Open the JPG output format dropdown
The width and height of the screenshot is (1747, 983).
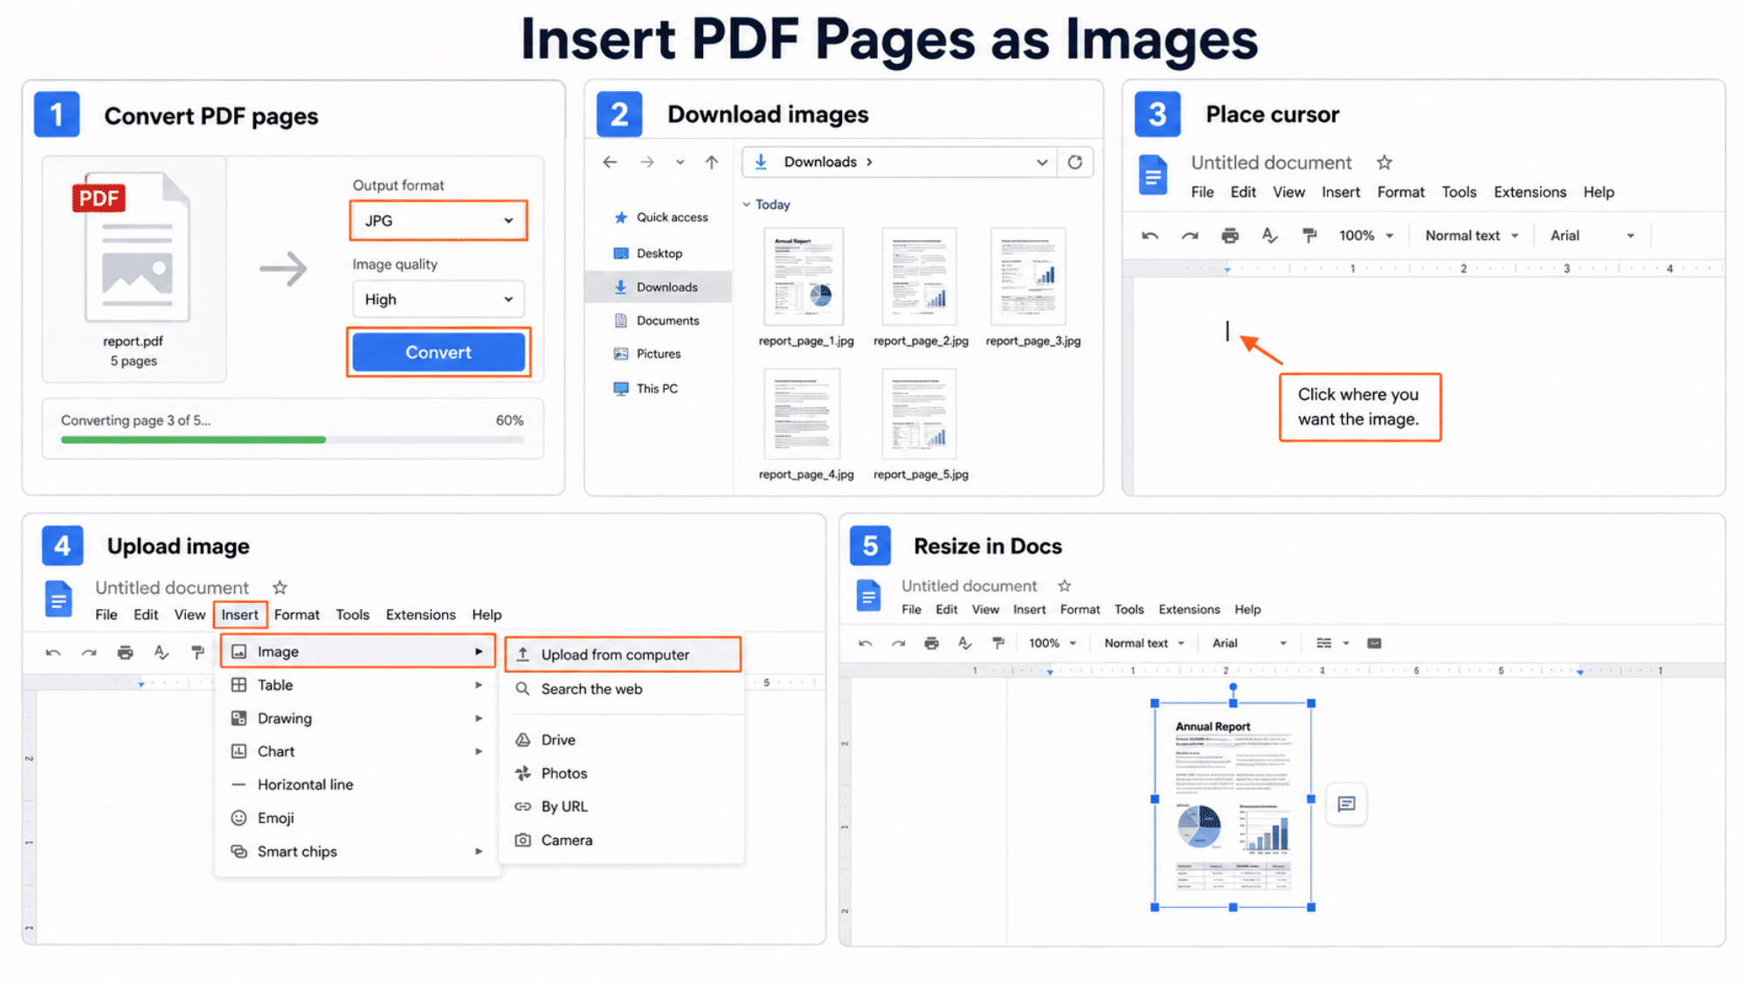coord(438,220)
